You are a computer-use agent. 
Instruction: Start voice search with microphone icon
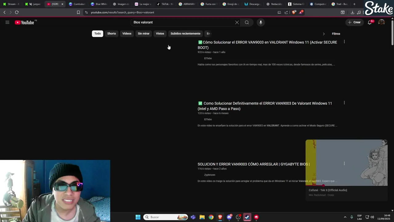261,22
